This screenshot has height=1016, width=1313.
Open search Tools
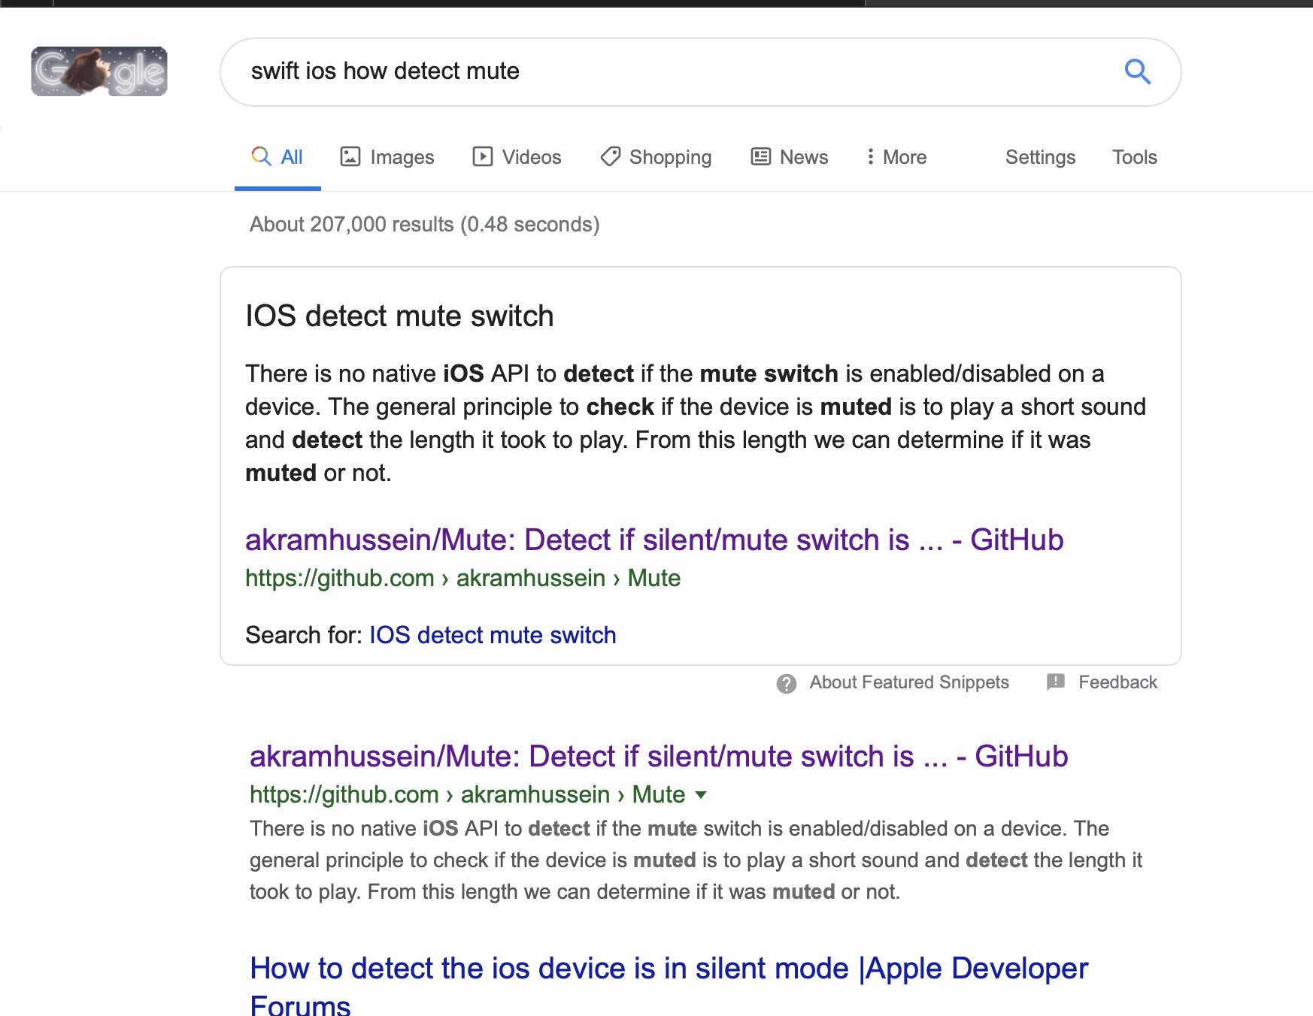(x=1134, y=157)
